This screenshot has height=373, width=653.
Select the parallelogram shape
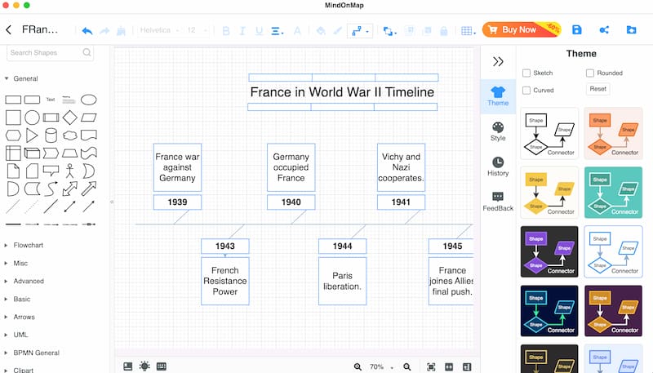coord(89,118)
